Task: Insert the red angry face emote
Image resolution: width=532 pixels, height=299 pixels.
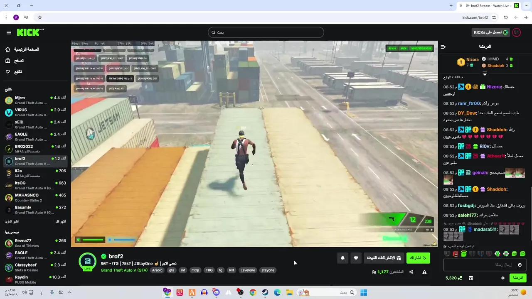Action: [456, 254]
